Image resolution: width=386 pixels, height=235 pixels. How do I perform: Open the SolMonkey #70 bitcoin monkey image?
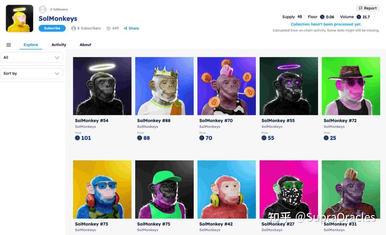point(227,86)
